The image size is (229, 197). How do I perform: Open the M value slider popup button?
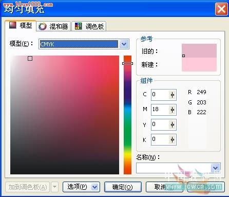(173, 110)
